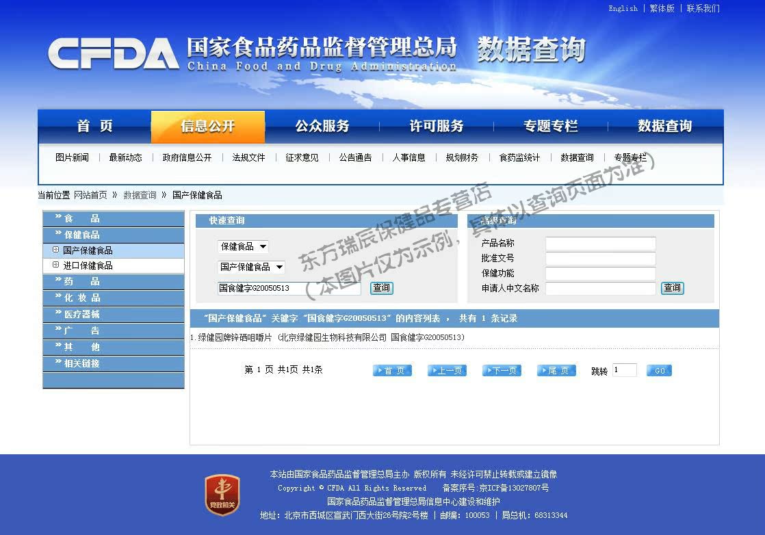
Task: Click the 申请人中文名称 input field
Action: 600,288
